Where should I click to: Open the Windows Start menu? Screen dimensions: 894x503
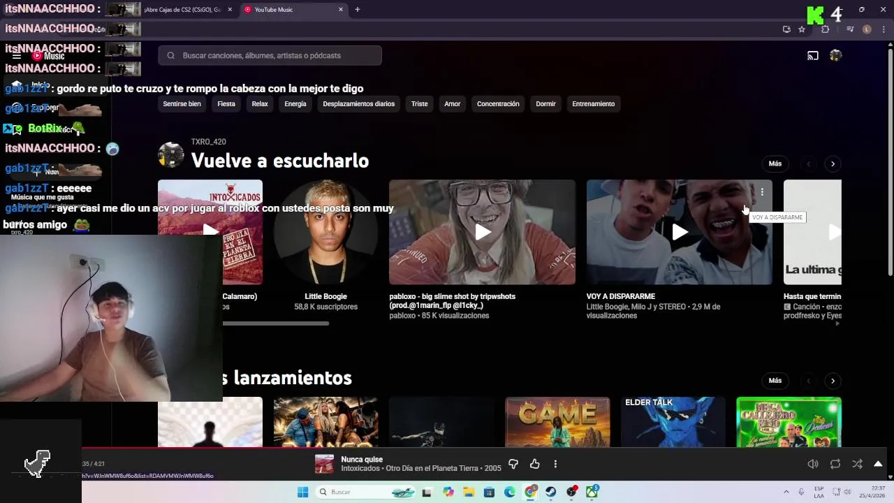[x=302, y=492]
